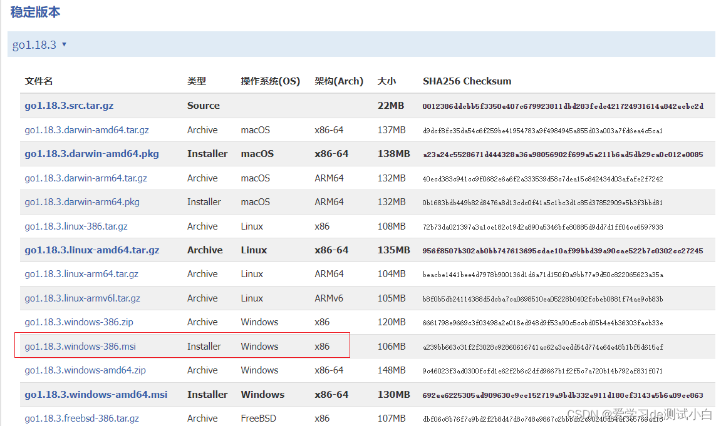Open go1.18.3.windows-amd64.zip link
Image resolution: width=721 pixels, height=426 pixels.
pyautogui.click(x=85, y=370)
